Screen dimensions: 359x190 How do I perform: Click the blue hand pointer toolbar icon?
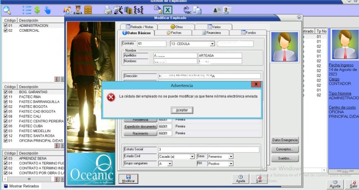click(48, 9)
